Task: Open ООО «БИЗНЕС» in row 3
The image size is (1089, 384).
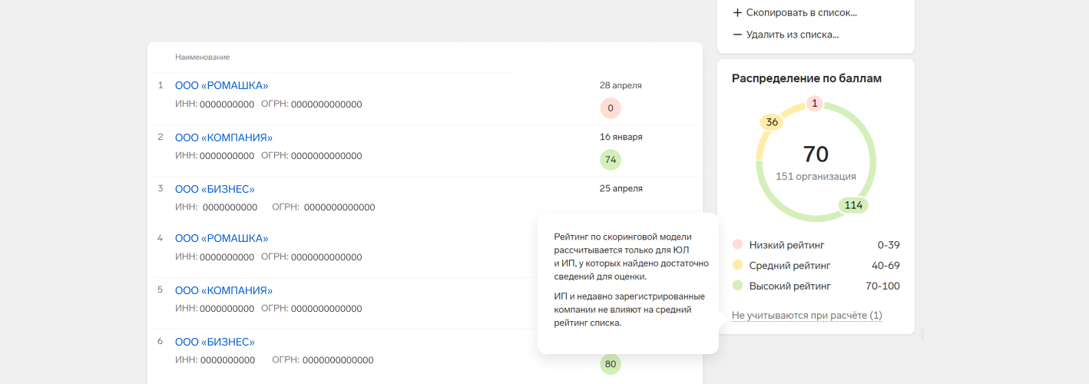Action: click(214, 189)
